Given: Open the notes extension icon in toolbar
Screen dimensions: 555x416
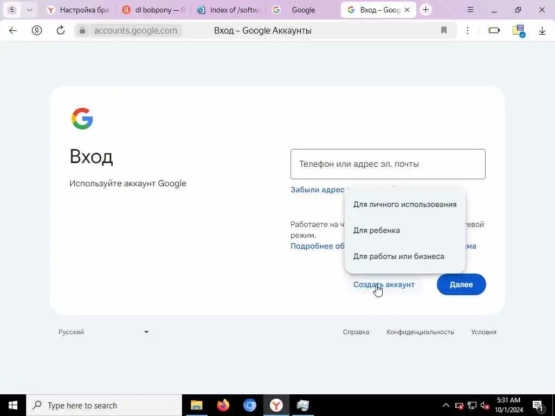Looking at the screenshot, I should (519, 31).
